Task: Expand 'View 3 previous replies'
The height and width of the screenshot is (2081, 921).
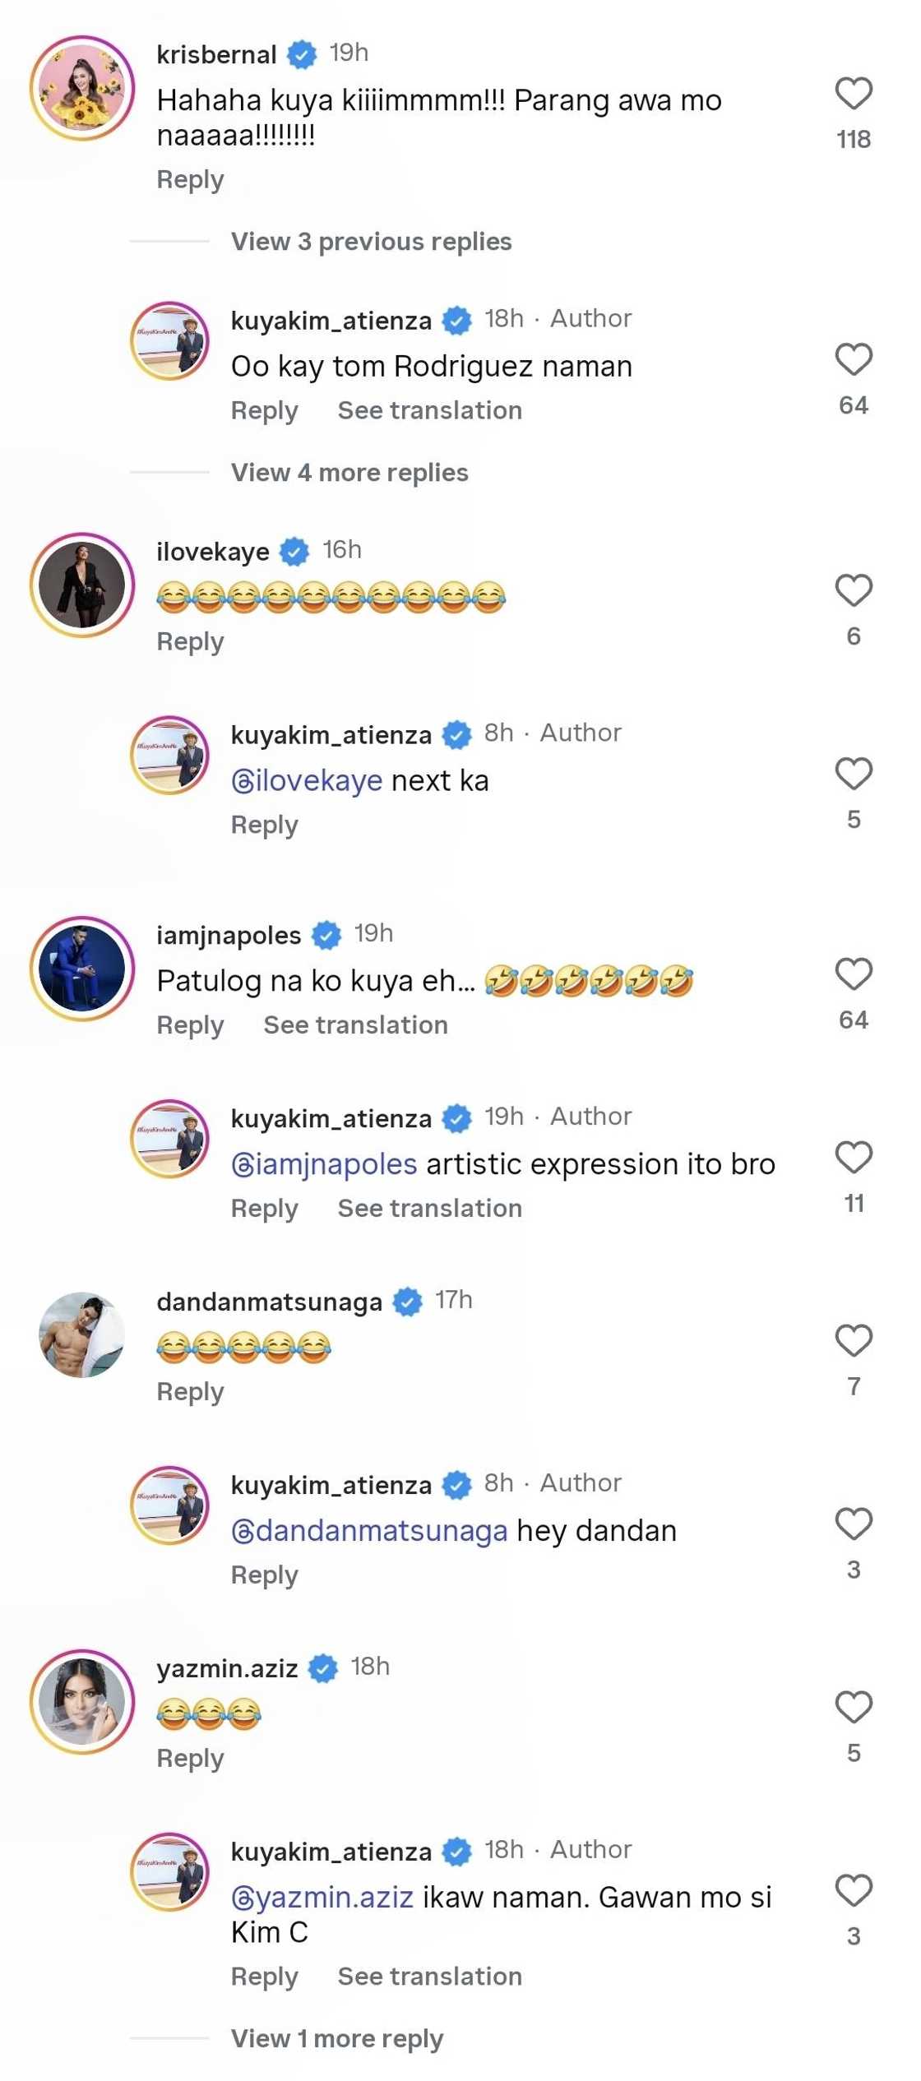Action: point(371,242)
